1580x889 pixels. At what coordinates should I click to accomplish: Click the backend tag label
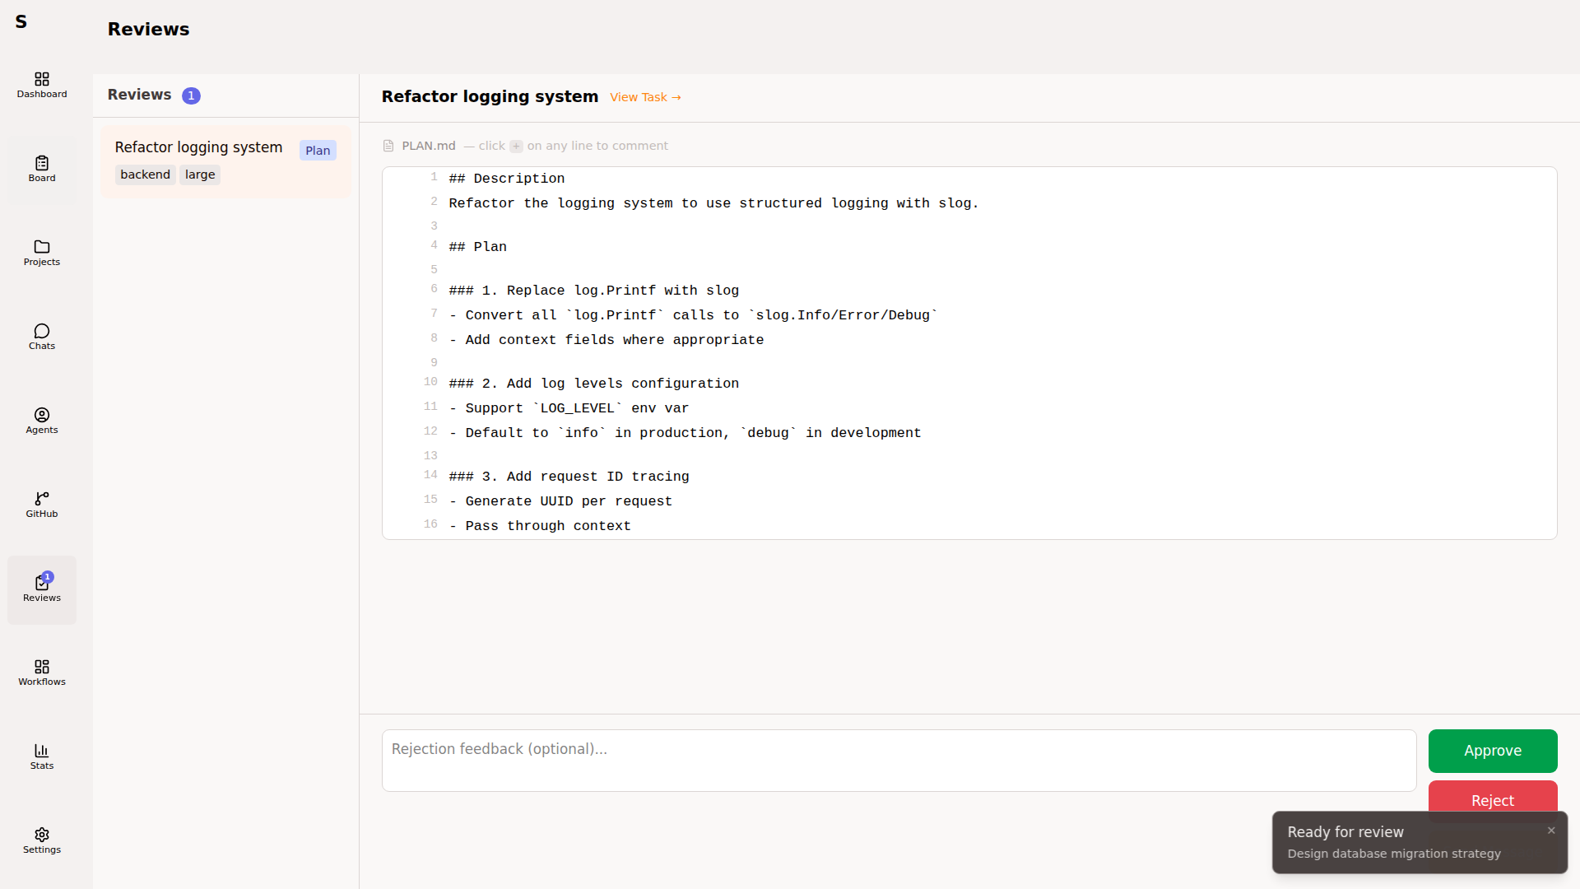point(145,175)
